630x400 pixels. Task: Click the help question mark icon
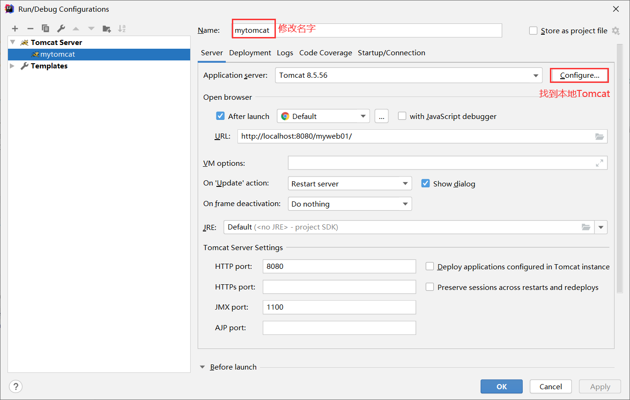(x=16, y=386)
